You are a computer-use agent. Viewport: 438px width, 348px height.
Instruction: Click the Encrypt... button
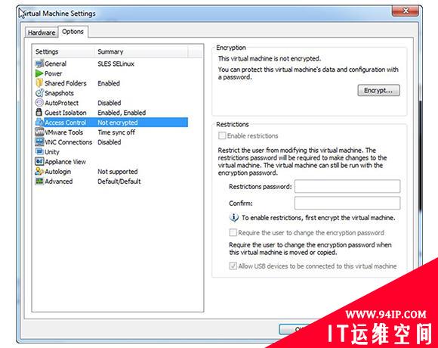coord(378,90)
